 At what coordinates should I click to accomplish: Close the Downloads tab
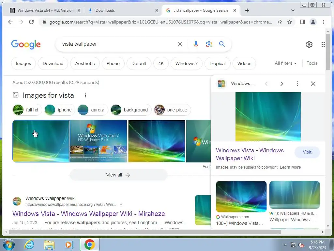[x=157, y=10]
